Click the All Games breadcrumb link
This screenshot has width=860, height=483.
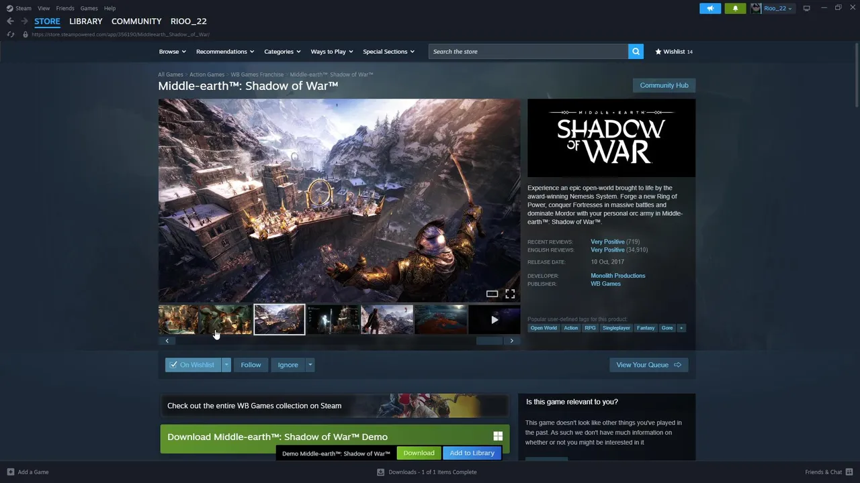(171, 74)
